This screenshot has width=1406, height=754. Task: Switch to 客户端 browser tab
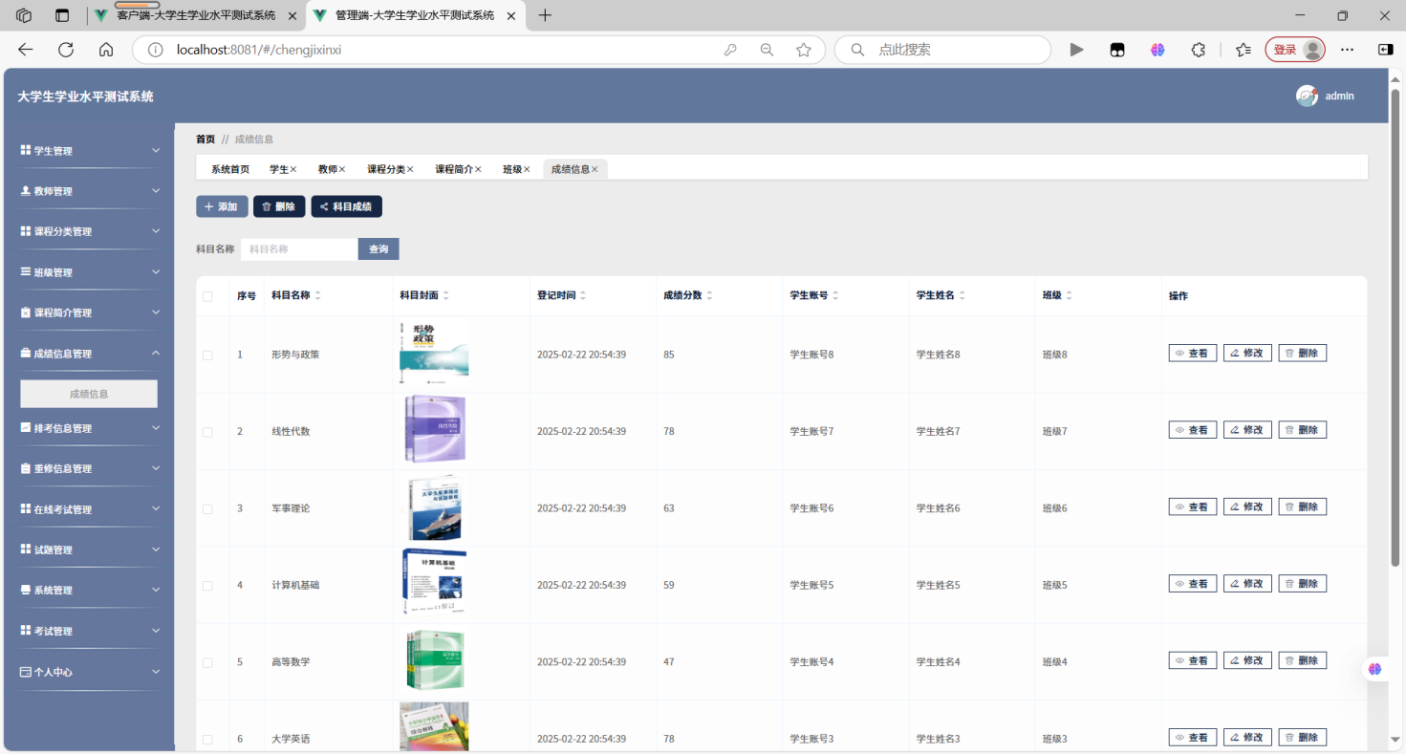[x=196, y=15]
